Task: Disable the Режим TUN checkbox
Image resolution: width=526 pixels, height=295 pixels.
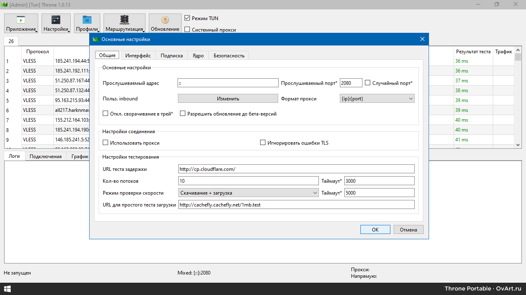Action: 187,18
